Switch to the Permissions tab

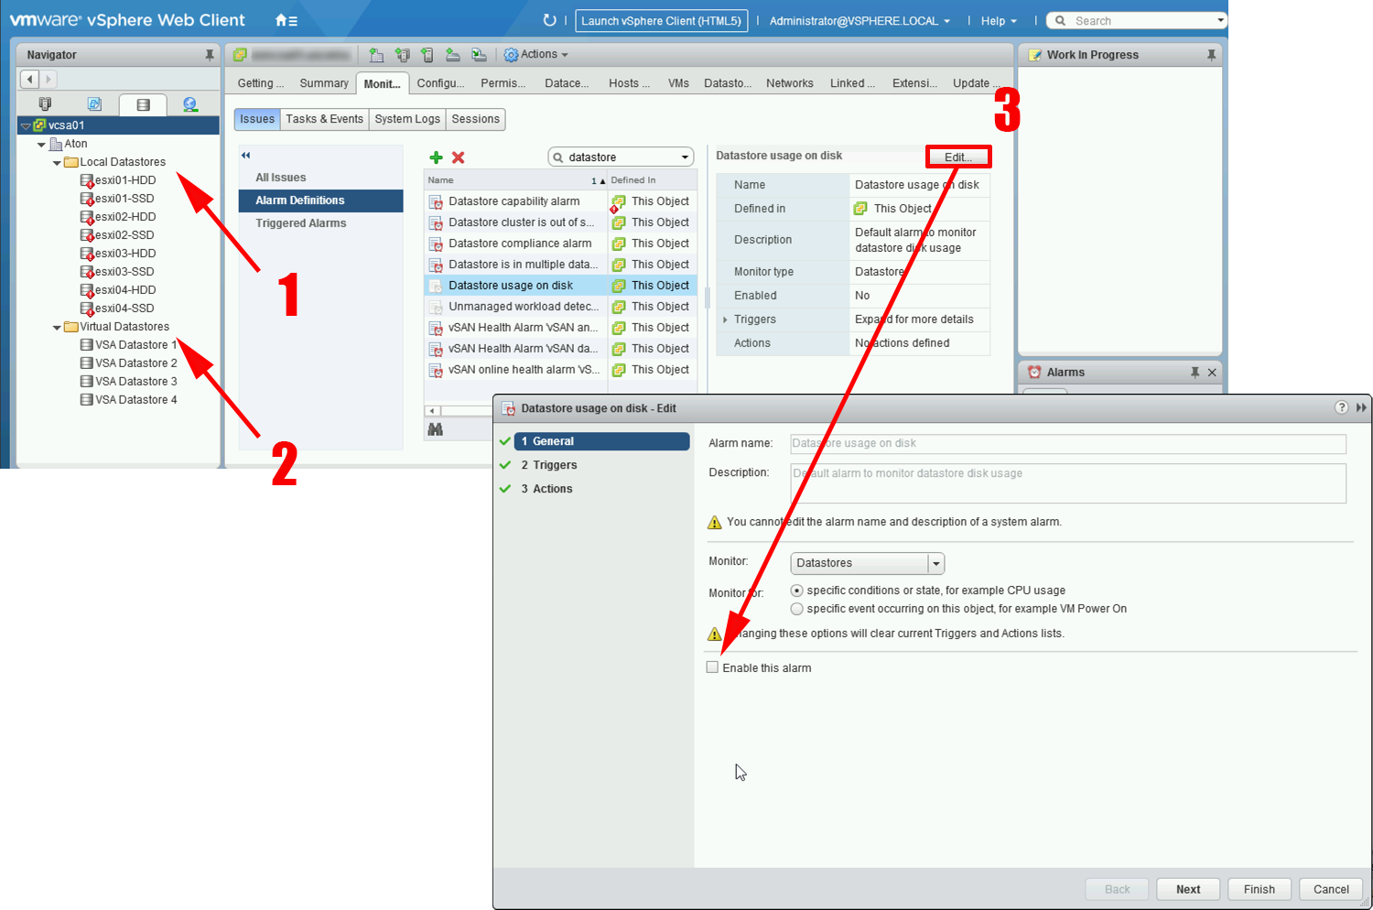click(503, 83)
